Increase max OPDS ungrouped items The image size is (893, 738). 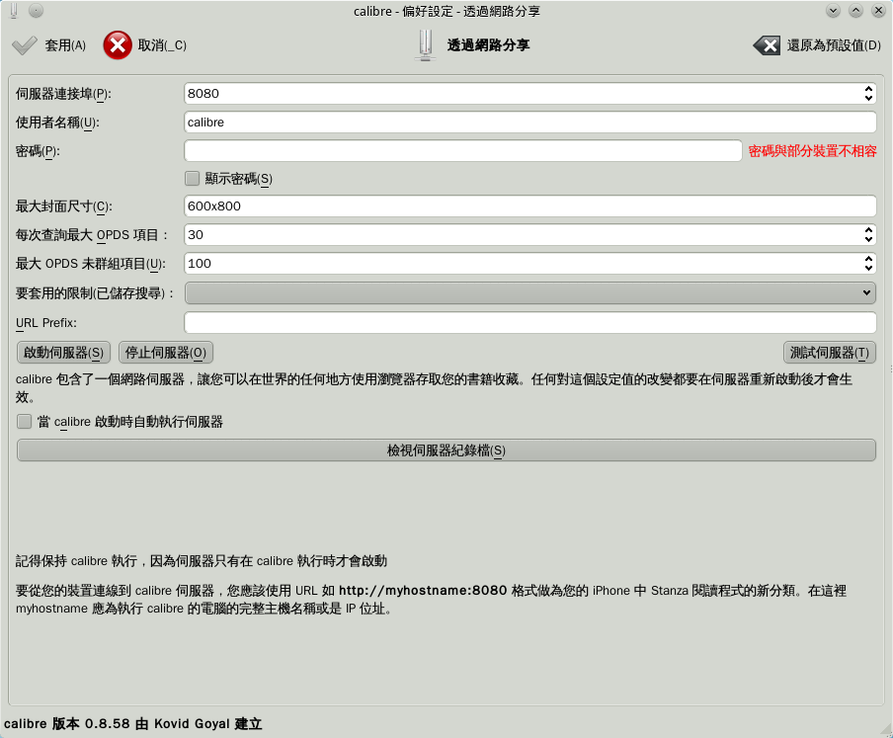(x=868, y=259)
